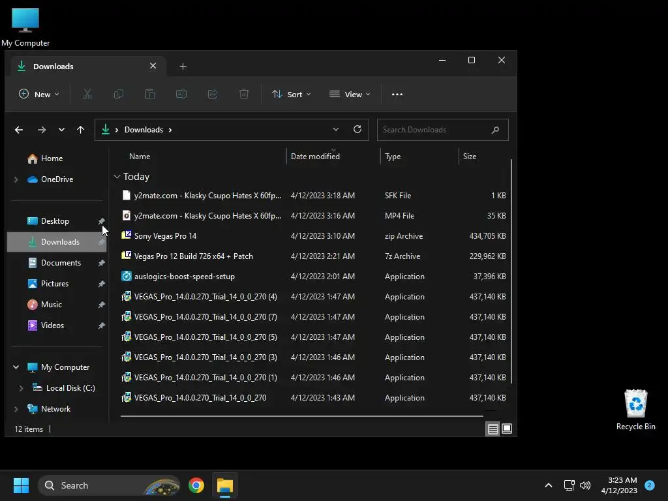This screenshot has width=668, height=501.
Task: Click the Share icon in toolbar
Action: click(x=213, y=94)
